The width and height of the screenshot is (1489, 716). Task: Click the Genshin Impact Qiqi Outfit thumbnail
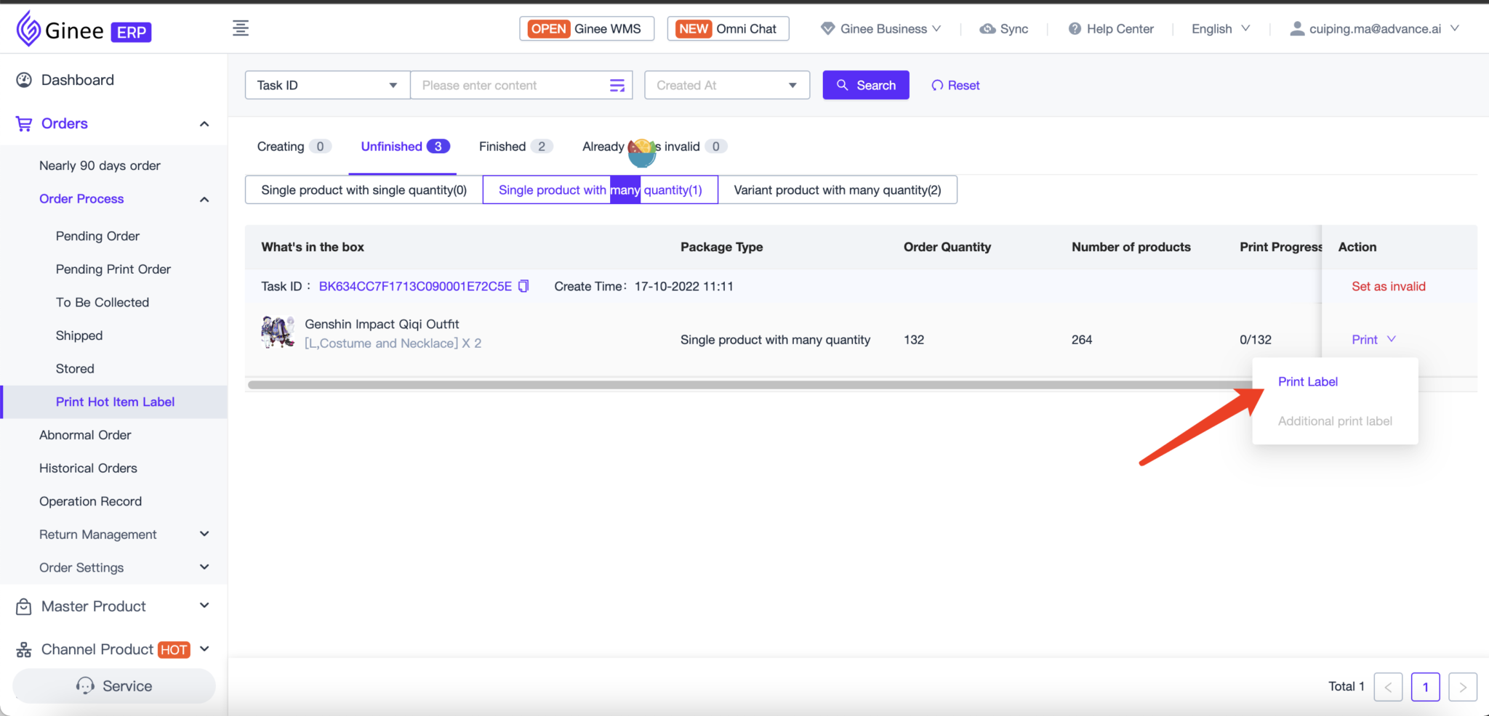(x=278, y=333)
